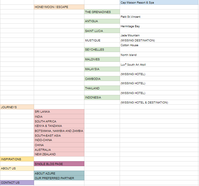Viewport: 199px width, 186px height.
Task: Select the Lux* South Ari Atoll cell
Action: point(159,64)
